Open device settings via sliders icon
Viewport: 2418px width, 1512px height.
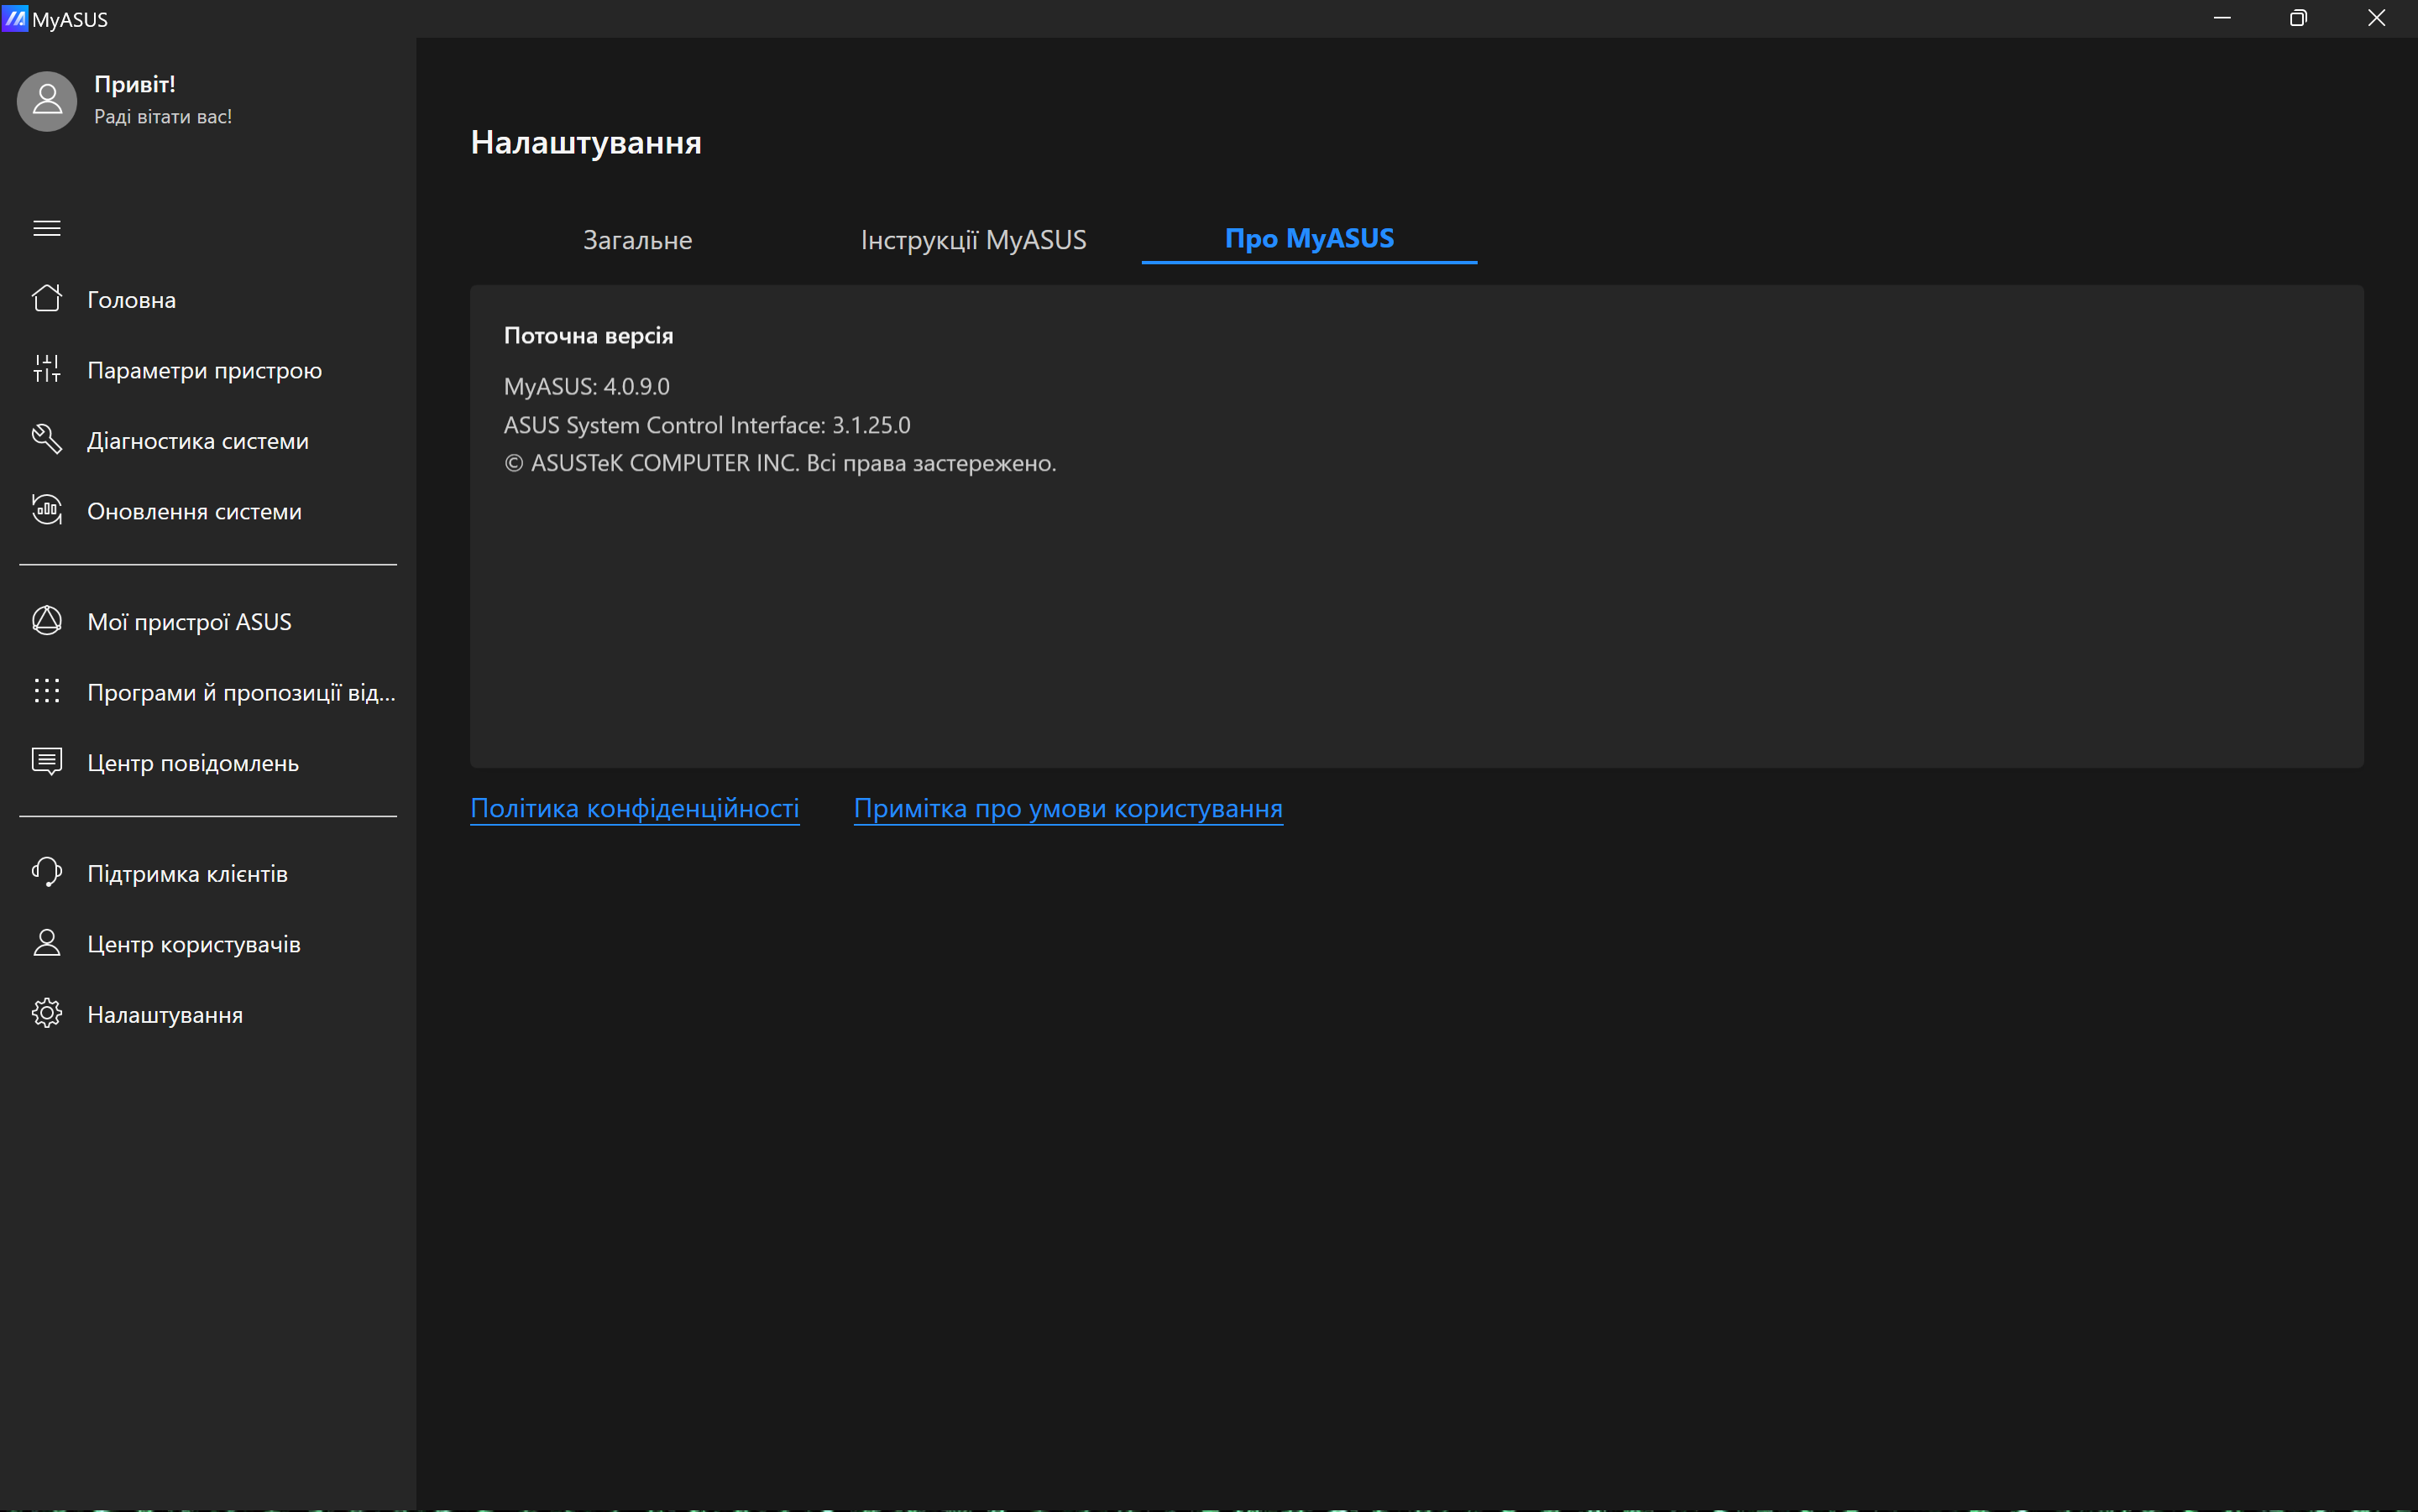[x=47, y=369]
